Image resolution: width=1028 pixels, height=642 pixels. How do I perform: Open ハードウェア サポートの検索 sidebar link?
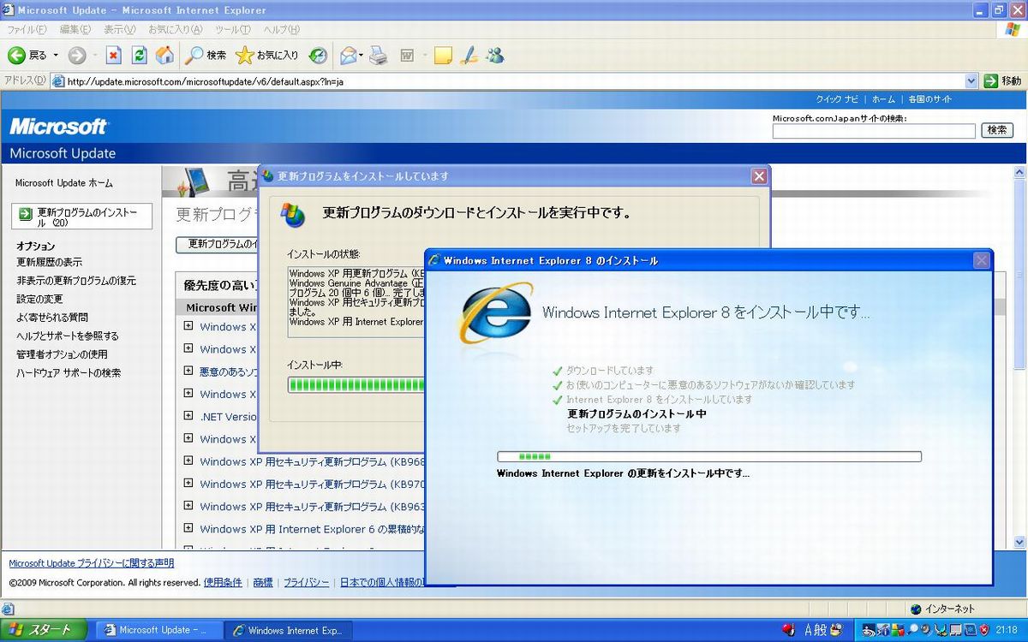69,373
